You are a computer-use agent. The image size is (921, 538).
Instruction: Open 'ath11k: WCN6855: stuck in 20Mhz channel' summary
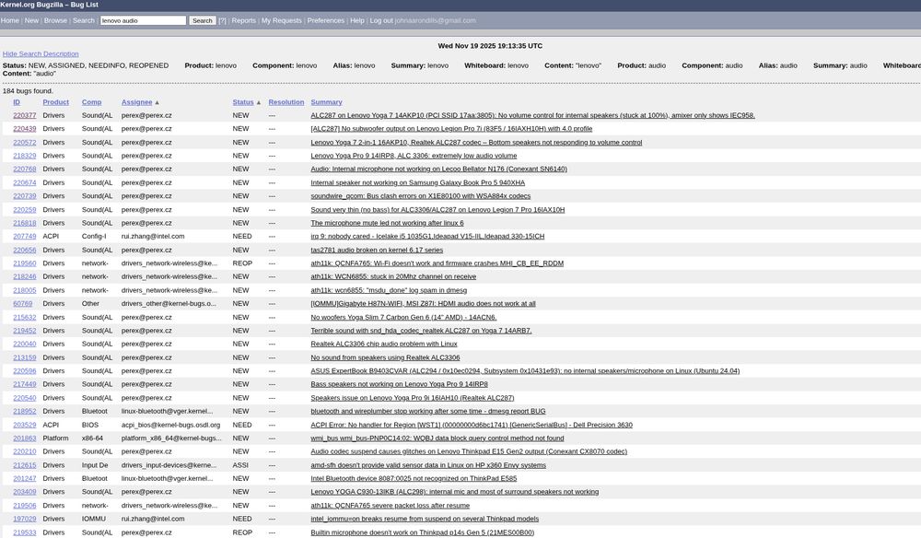click(x=393, y=276)
